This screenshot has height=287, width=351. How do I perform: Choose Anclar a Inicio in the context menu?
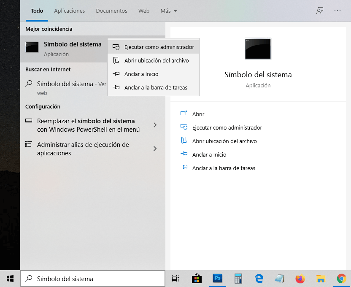[153, 74]
